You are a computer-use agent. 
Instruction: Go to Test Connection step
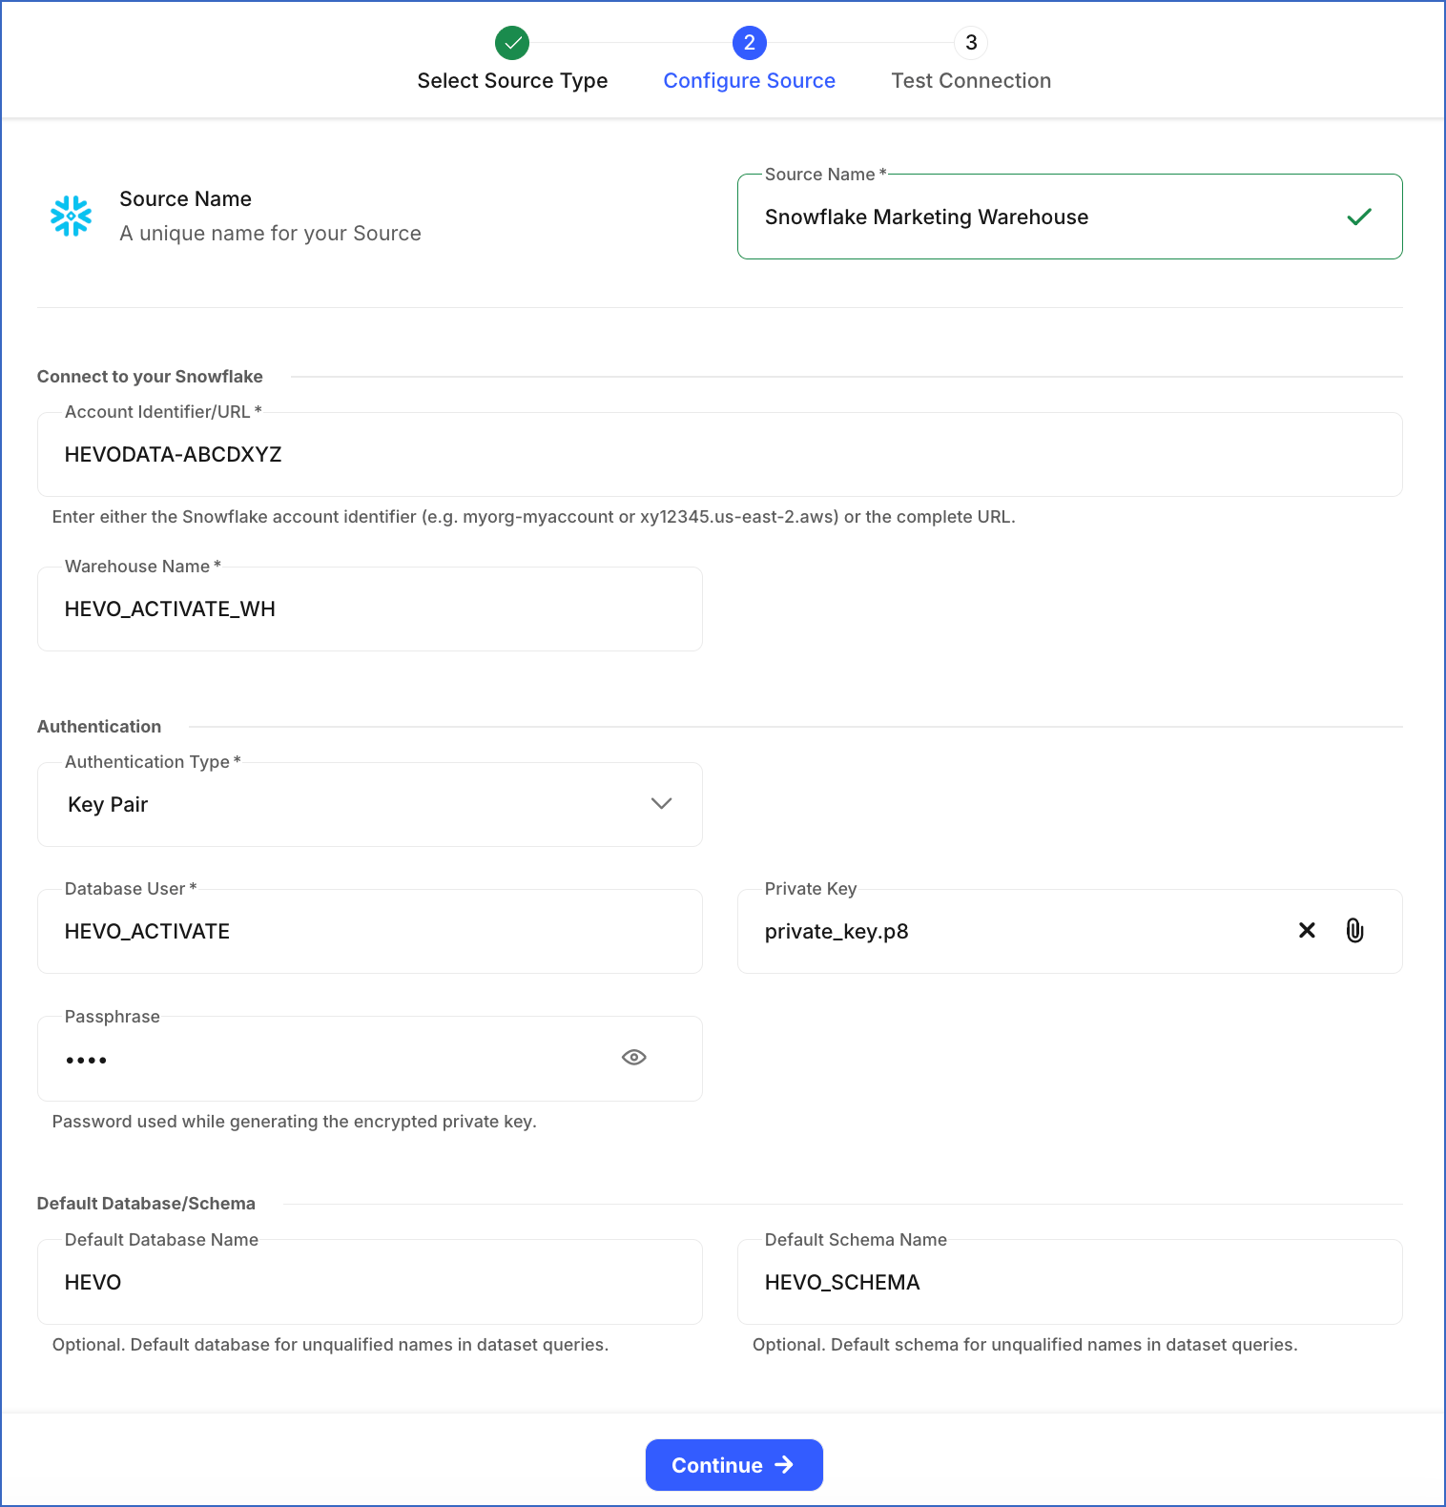(x=971, y=81)
